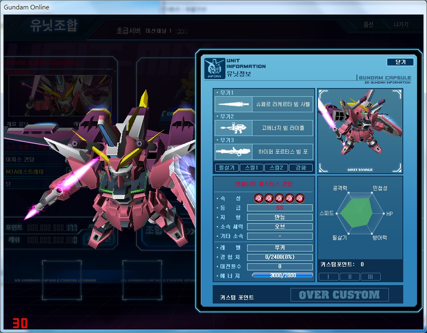Select M1A아스트레이 in material list
Screen dimensions: 427x333
pos(25,172)
